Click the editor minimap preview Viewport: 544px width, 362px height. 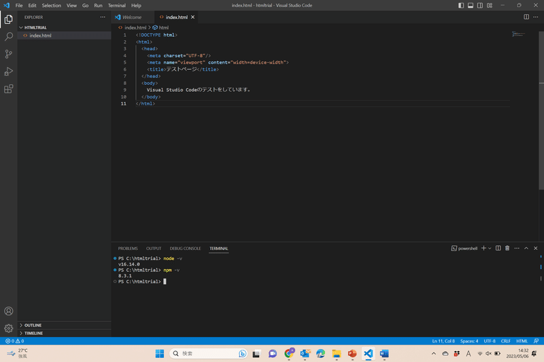tap(518, 34)
